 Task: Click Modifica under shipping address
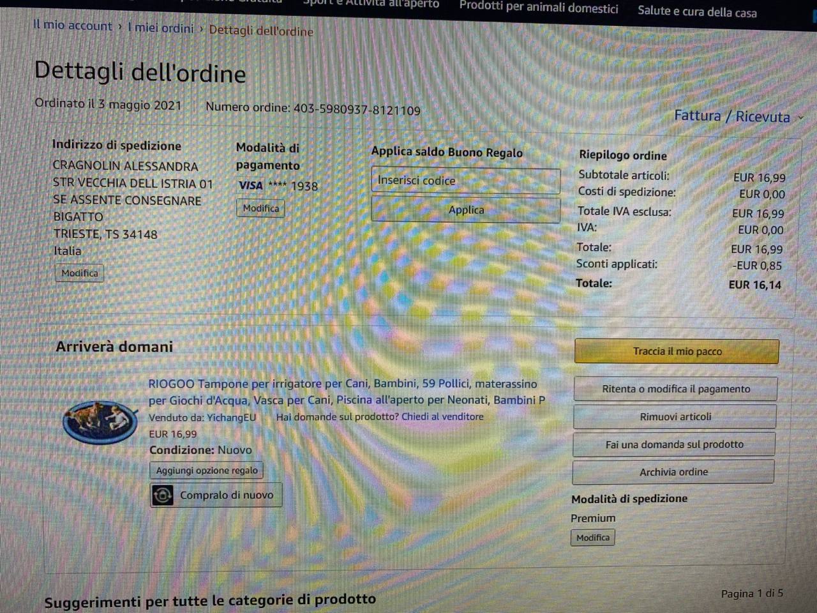tap(80, 273)
